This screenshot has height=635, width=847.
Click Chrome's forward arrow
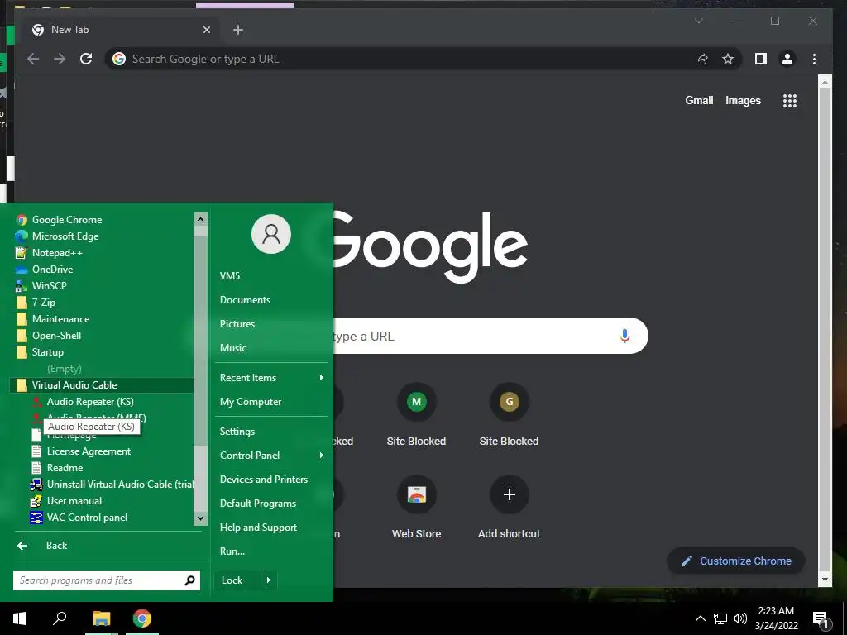pos(60,59)
